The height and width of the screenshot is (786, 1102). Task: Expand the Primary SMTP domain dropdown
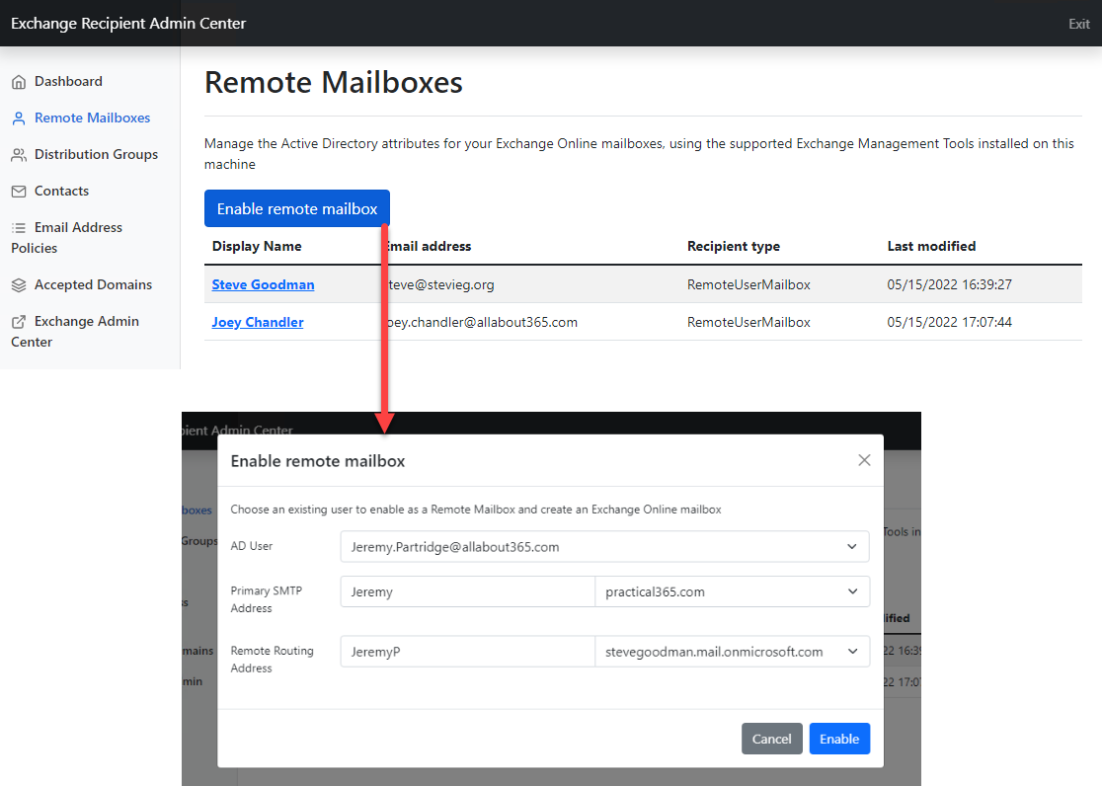click(851, 590)
